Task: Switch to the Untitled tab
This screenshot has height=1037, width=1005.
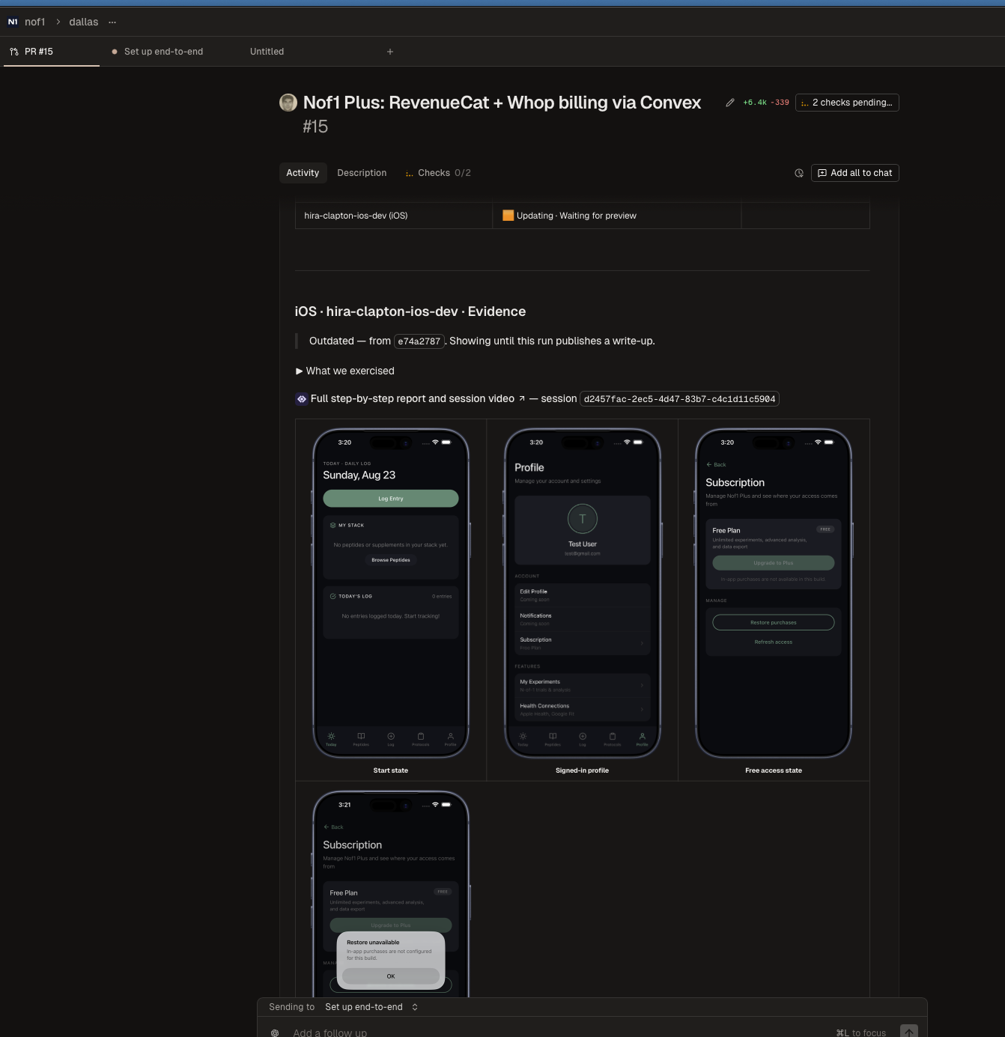Action: tap(267, 52)
